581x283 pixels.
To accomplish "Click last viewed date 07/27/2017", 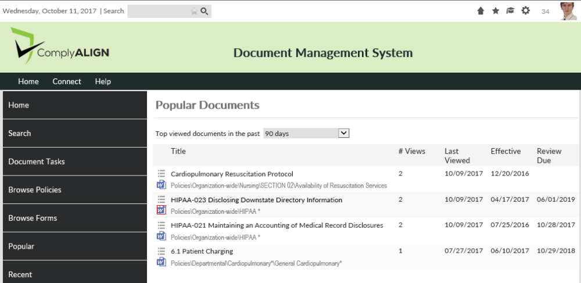I will tap(464, 251).
